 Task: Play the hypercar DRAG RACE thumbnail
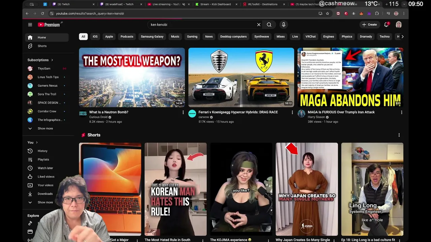241,77
